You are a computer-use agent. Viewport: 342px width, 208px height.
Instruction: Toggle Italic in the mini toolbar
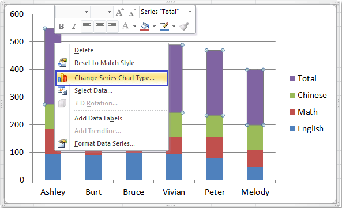tap(74, 27)
